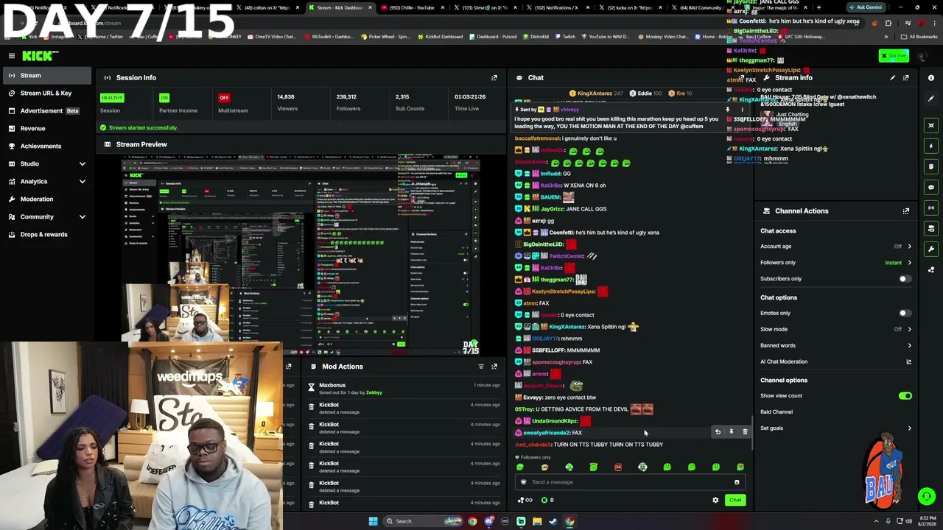Click the stream preview video thumbnail
Image resolution: width=943 pixels, height=530 pixels.
(x=301, y=255)
